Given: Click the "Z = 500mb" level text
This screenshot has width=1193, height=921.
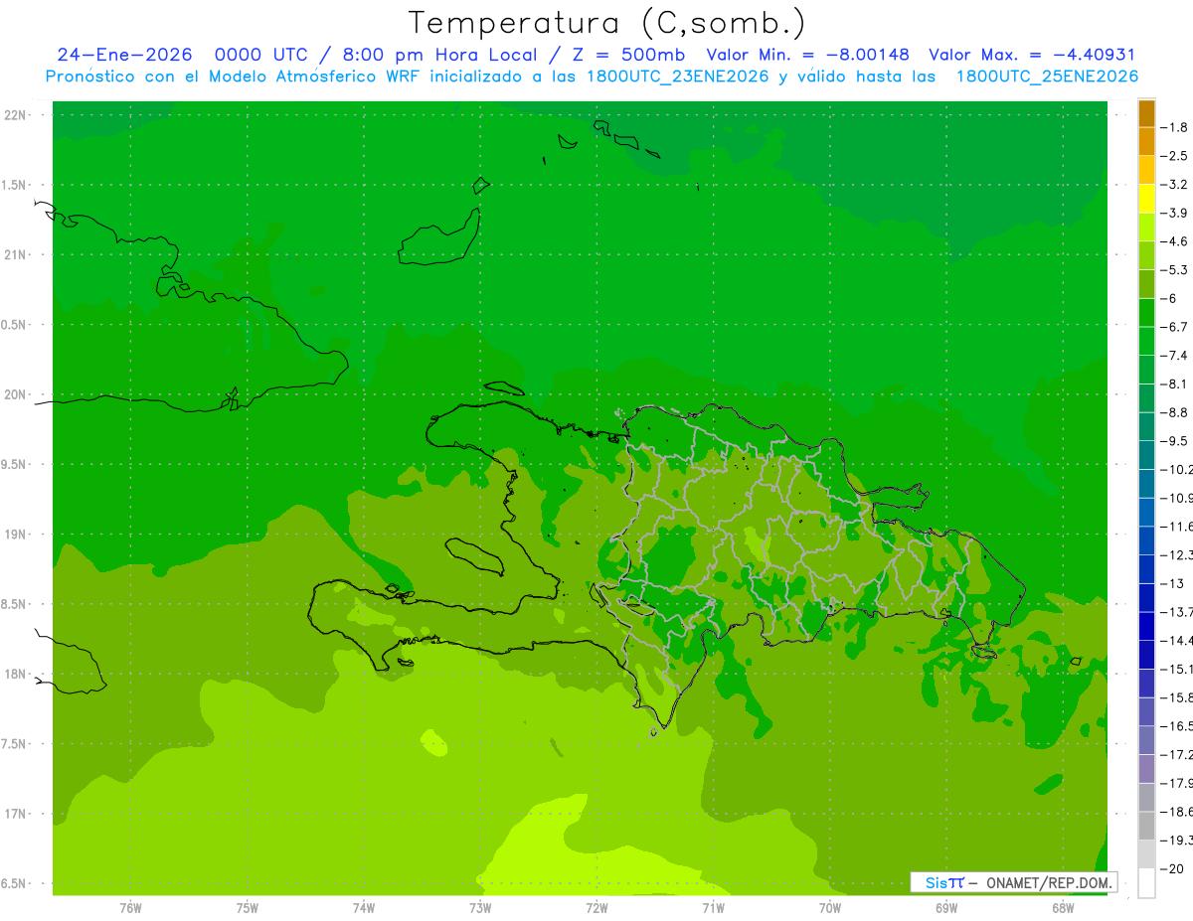Looking at the screenshot, I should 628,55.
